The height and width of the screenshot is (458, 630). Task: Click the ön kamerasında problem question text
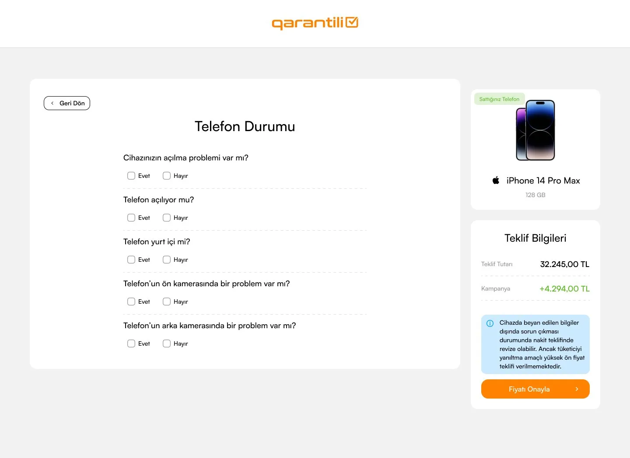click(x=206, y=284)
